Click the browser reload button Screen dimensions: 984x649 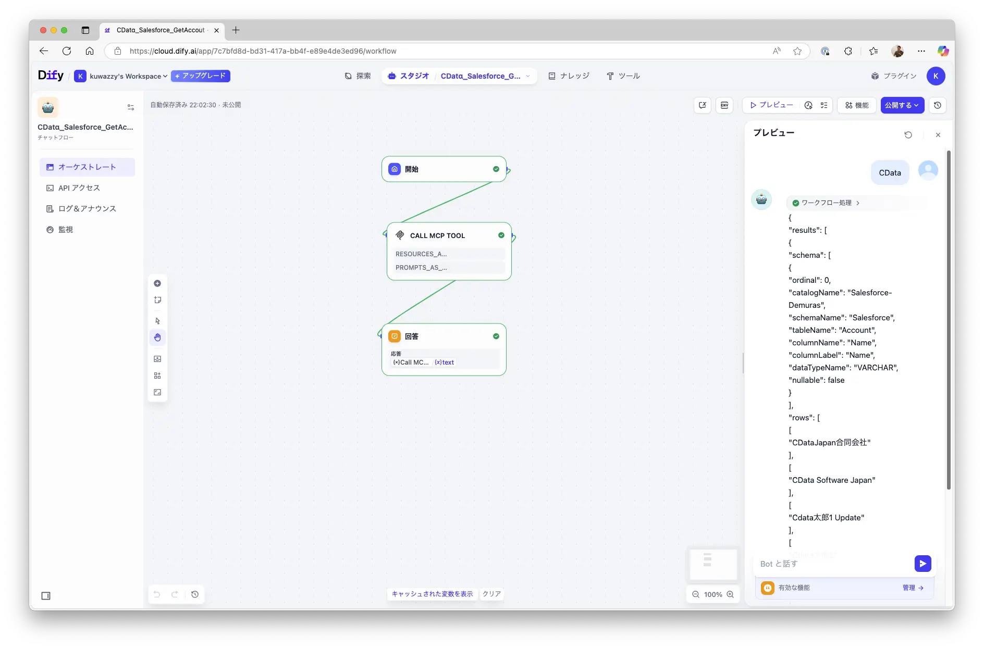(67, 51)
